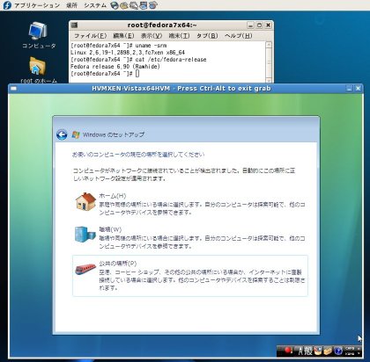Open the 場所 menu in the top panel
The image size is (370, 362).
[71, 5]
